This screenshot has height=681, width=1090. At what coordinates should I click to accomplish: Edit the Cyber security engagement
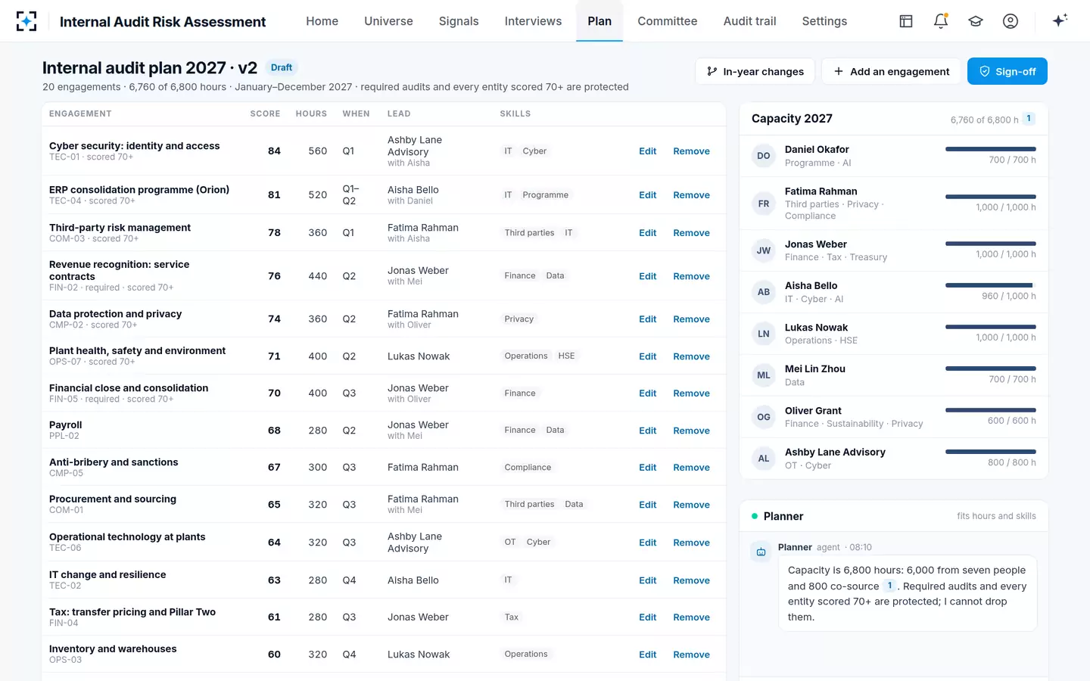pyautogui.click(x=647, y=151)
